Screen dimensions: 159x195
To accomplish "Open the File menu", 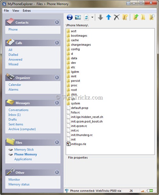I will 6,11.
